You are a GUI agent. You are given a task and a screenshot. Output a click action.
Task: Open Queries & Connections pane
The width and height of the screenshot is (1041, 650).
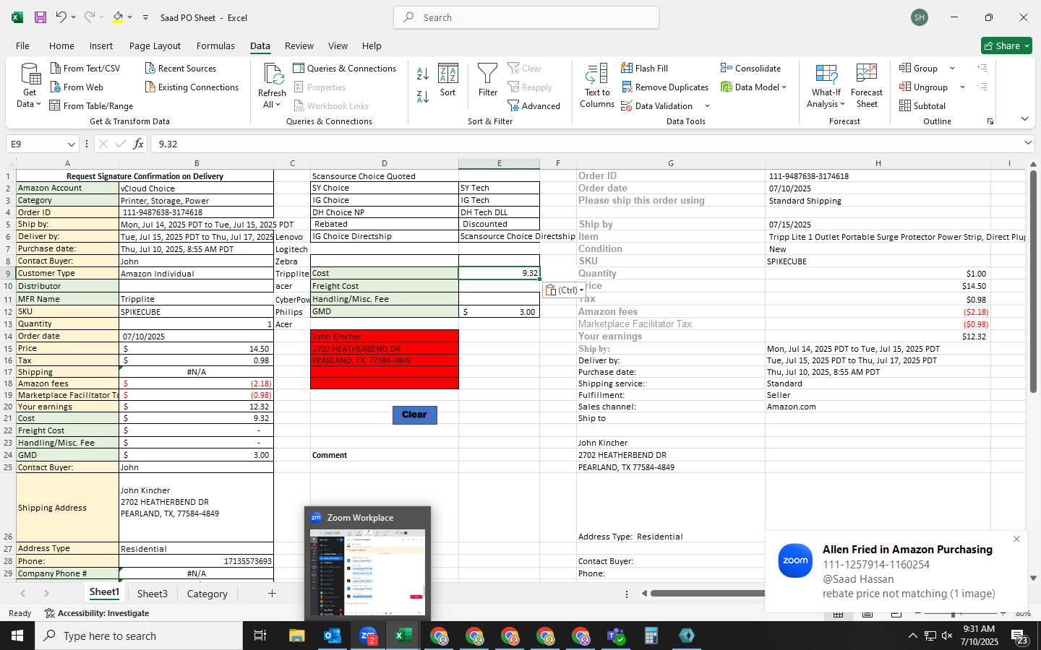(345, 69)
